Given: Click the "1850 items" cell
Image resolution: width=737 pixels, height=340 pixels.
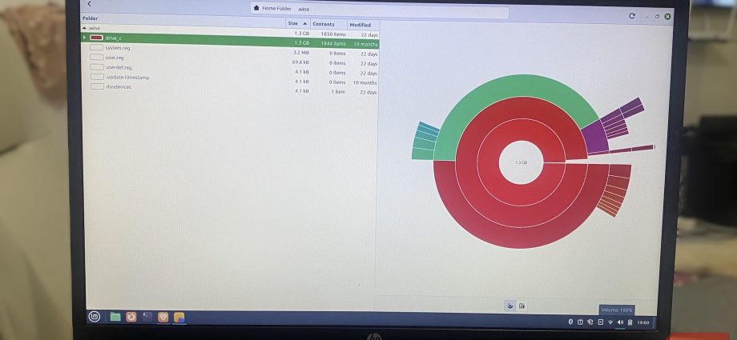Looking at the screenshot, I should 333,34.
